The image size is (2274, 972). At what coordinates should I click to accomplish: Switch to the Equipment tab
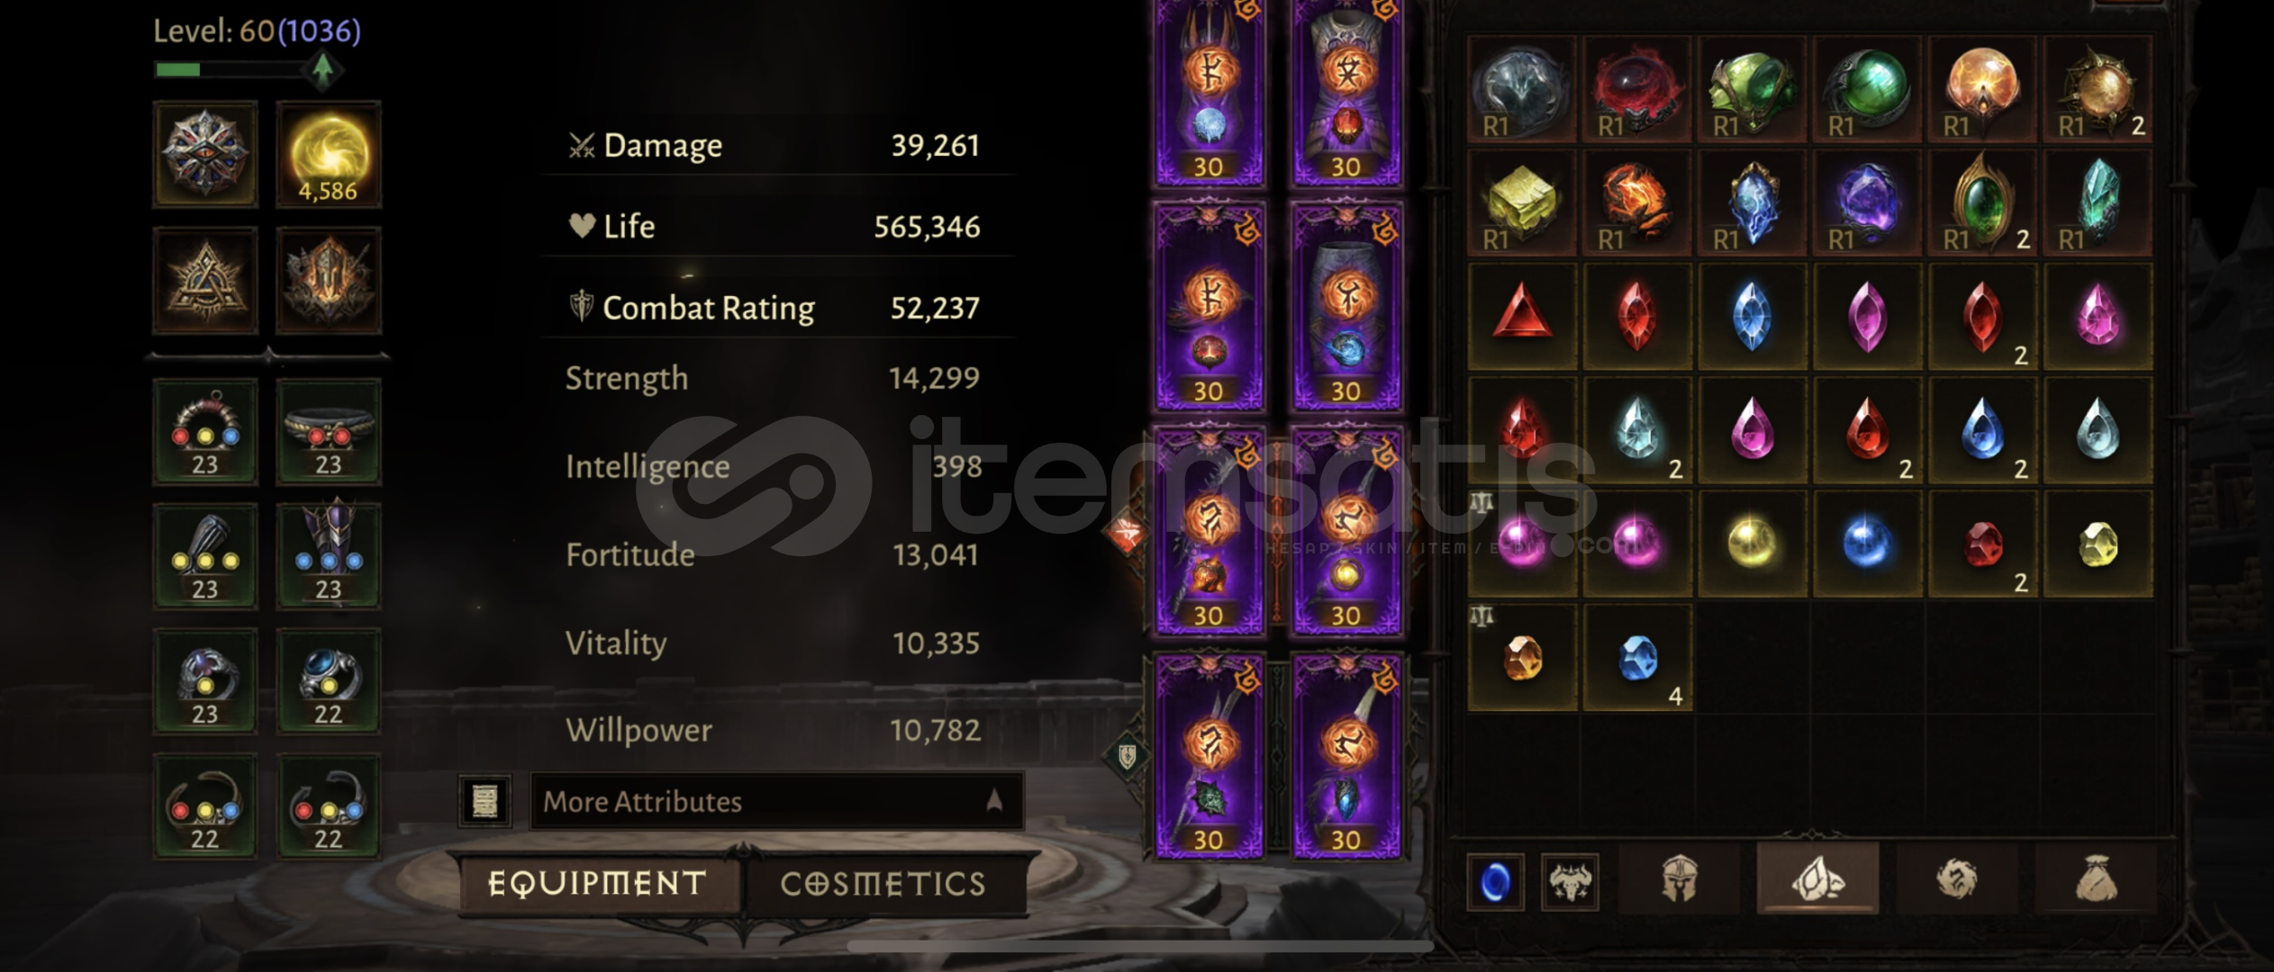(598, 884)
